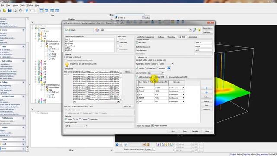The width and height of the screenshot is (277, 156).
Task: Enable Interpolate to existing MD checkbox
Action: pyautogui.click(x=167, y=77)
